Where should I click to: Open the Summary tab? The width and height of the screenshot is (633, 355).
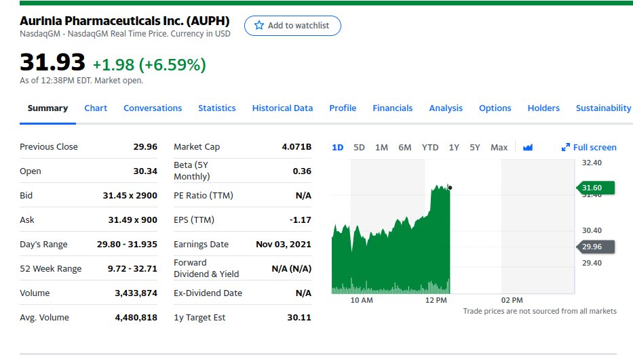pos(47,108)
